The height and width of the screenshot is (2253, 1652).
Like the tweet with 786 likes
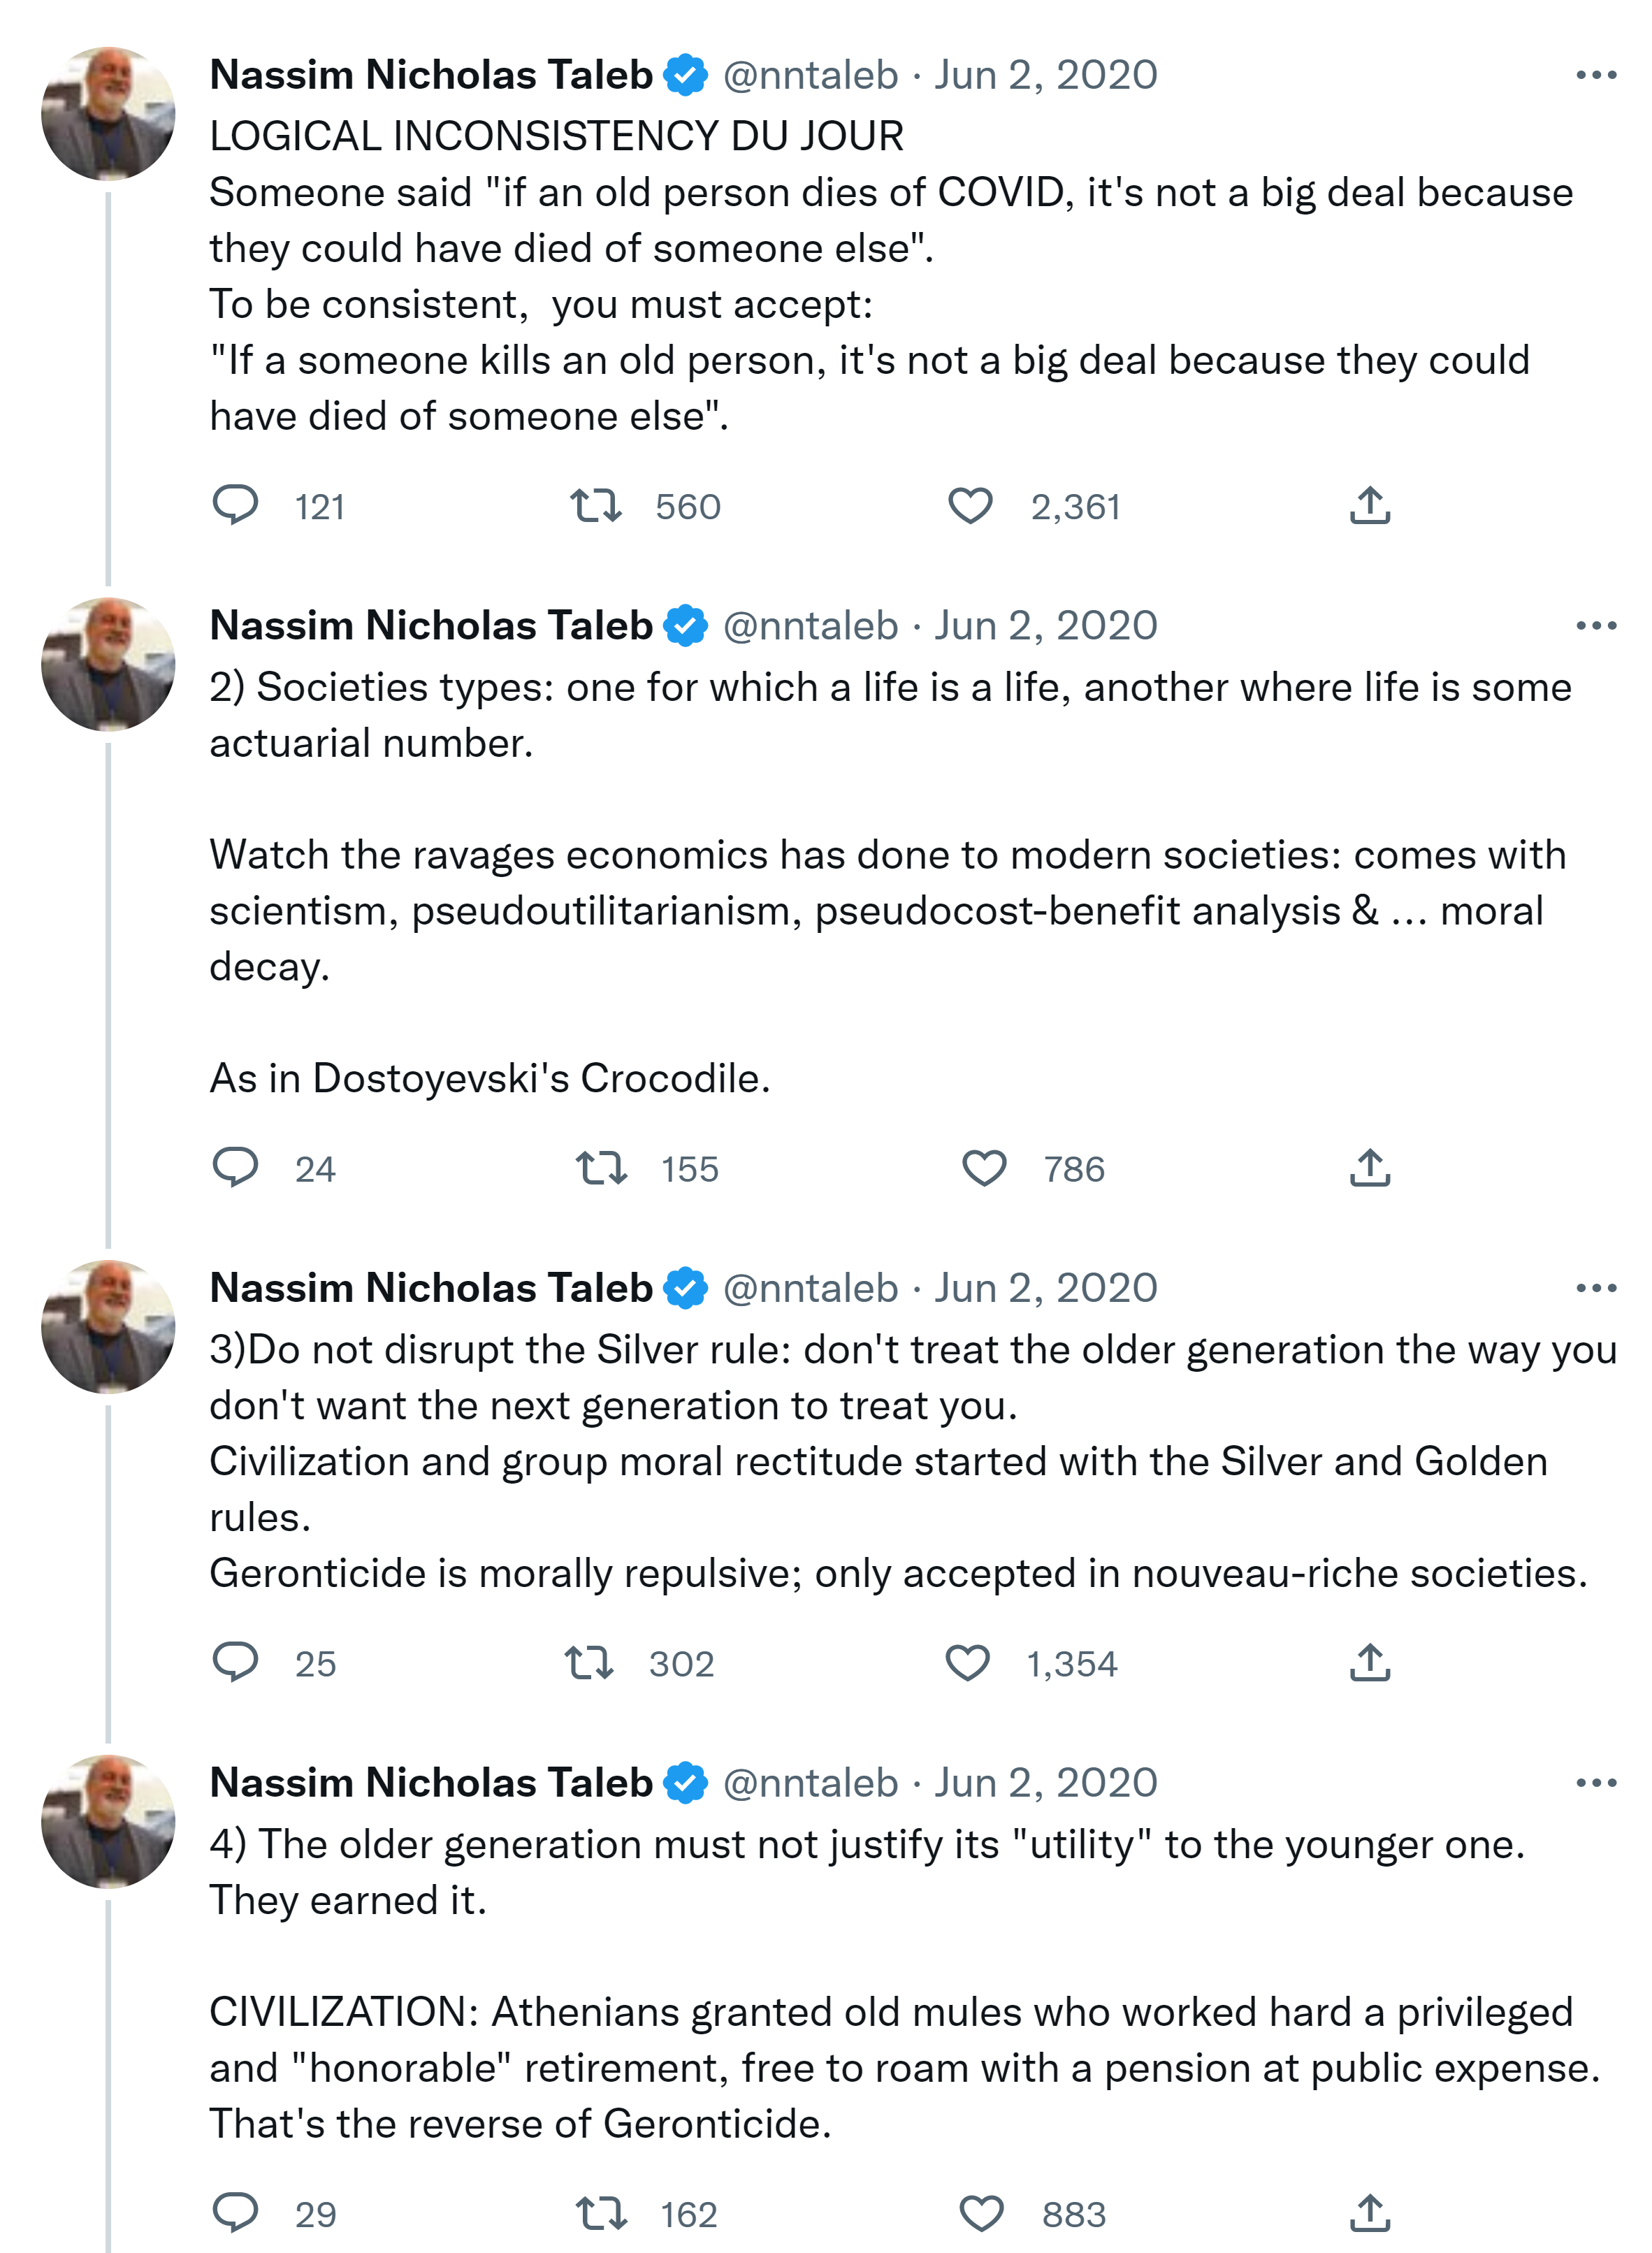coord(984,1167)
